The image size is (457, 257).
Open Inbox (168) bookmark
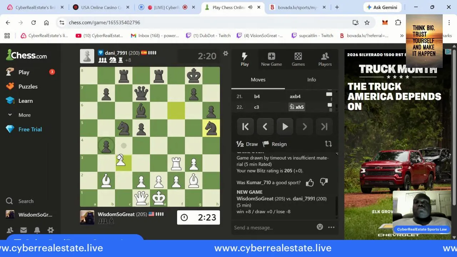(155, 35)
